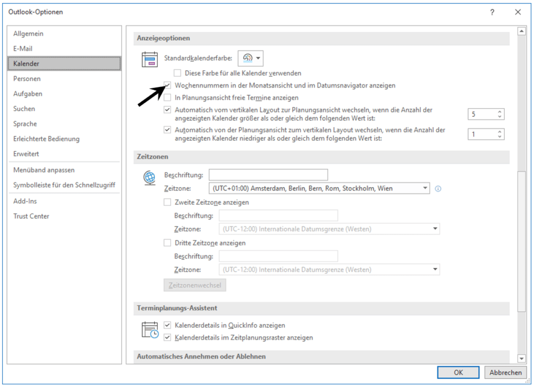Click 'Automatisches Annehmen oder Ablehnen' header

coord(321,357)
